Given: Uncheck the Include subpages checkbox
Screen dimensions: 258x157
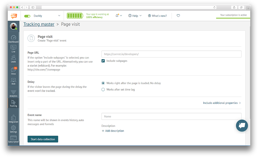Looking at the screenshot, I should [x=103, y=61].
